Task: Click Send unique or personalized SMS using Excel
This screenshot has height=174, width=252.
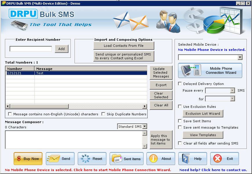Action: tap(124, 56)
